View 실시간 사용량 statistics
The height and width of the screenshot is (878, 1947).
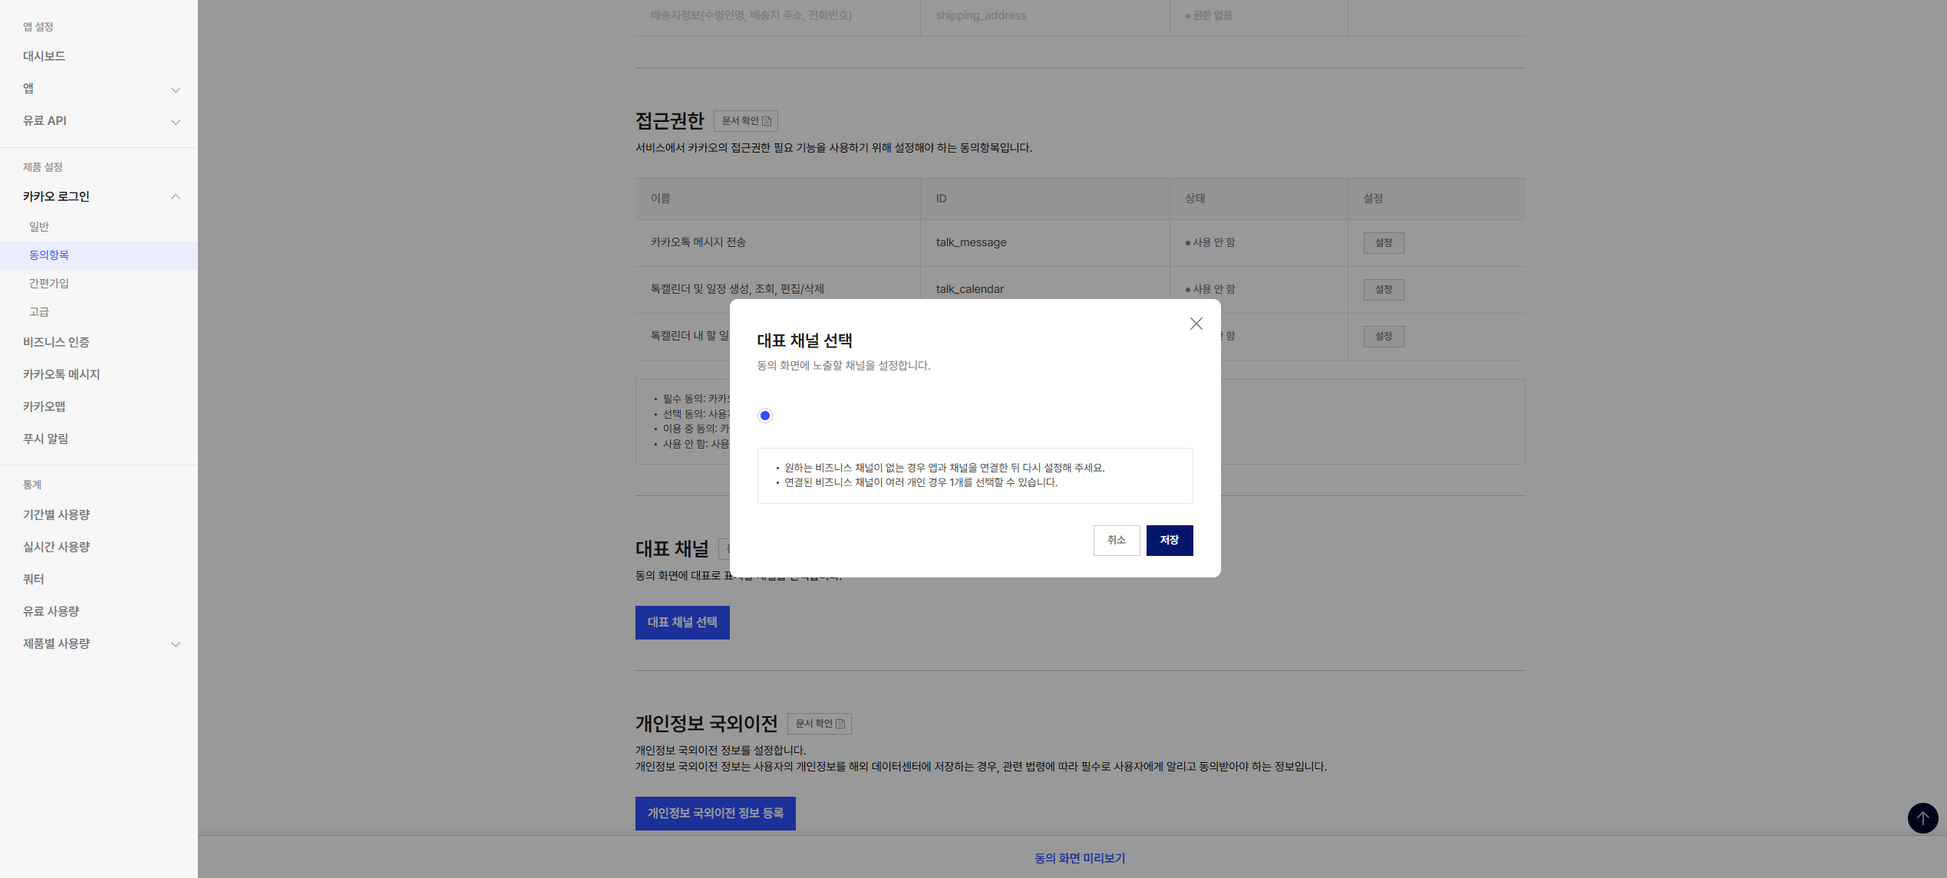[57, 547]
